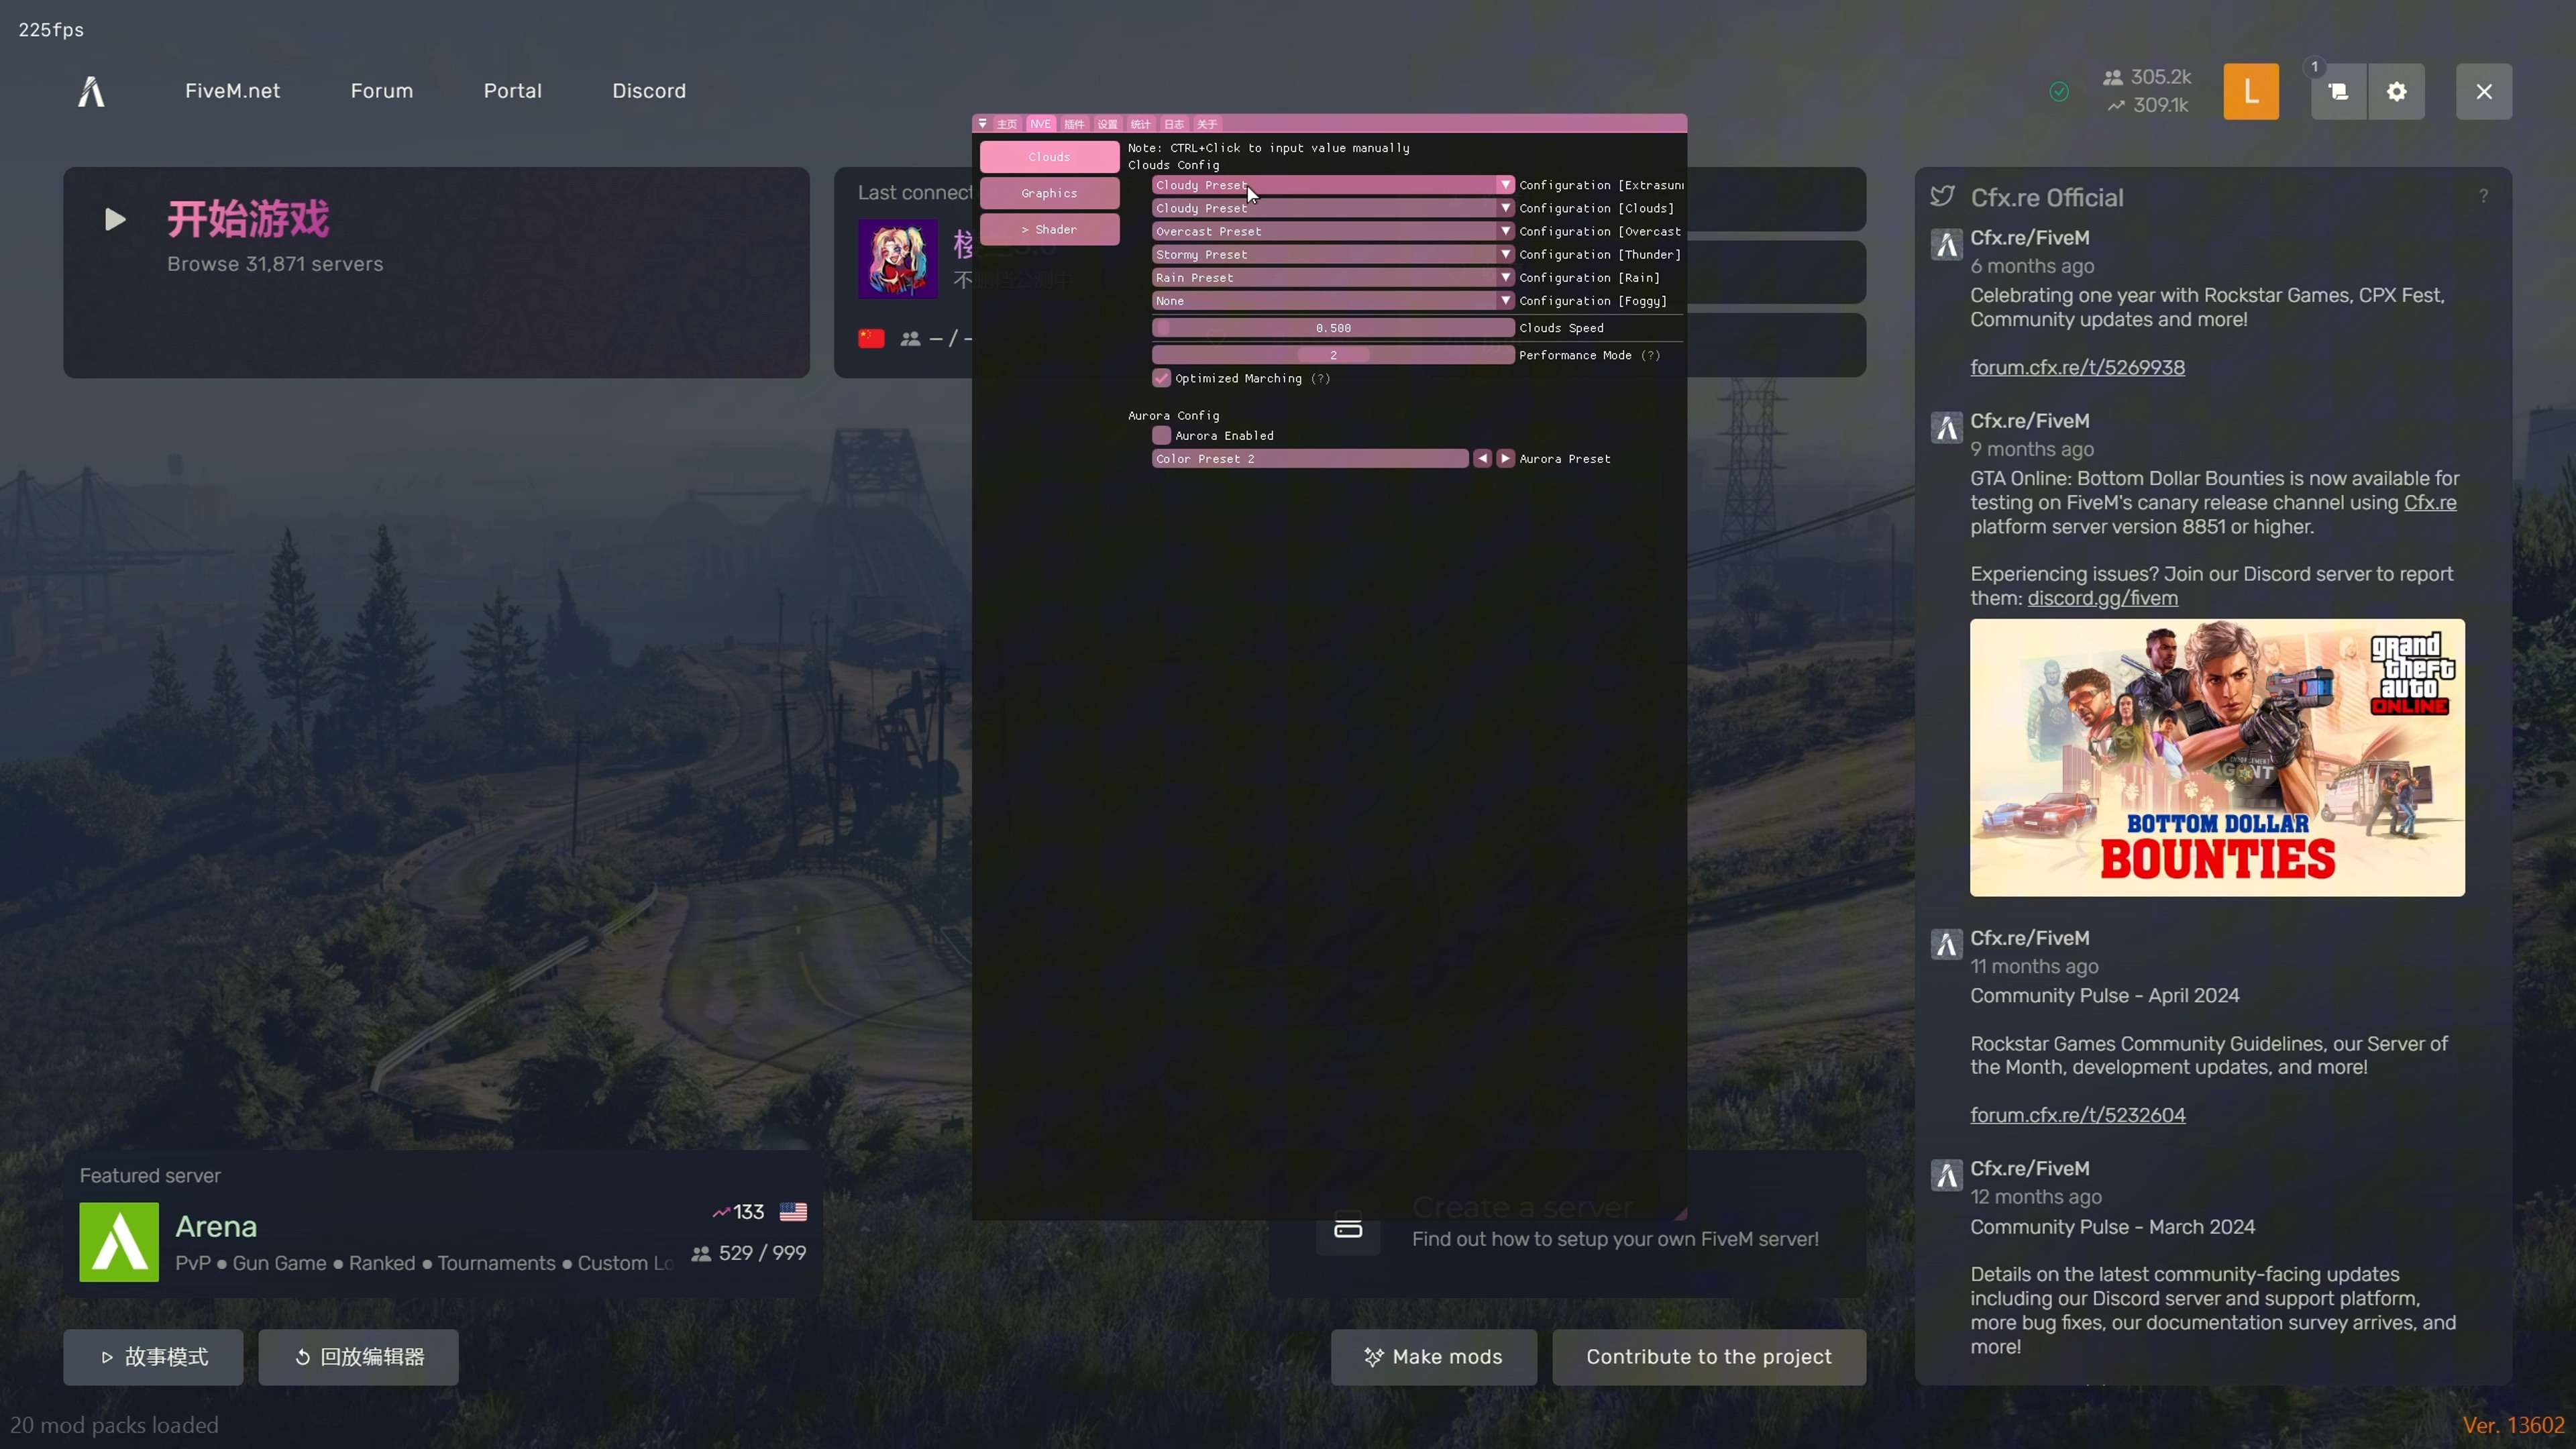Click the 9 months ago post avatar
The width and height of the screenshot is (2576, 1449).
pos(1946,428)
